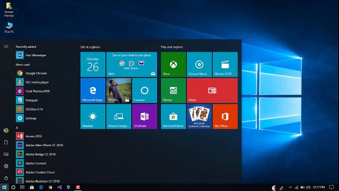Launch the Microsoft Store tile
This screenshot has width=339, height=191.
tap(173, 117)
